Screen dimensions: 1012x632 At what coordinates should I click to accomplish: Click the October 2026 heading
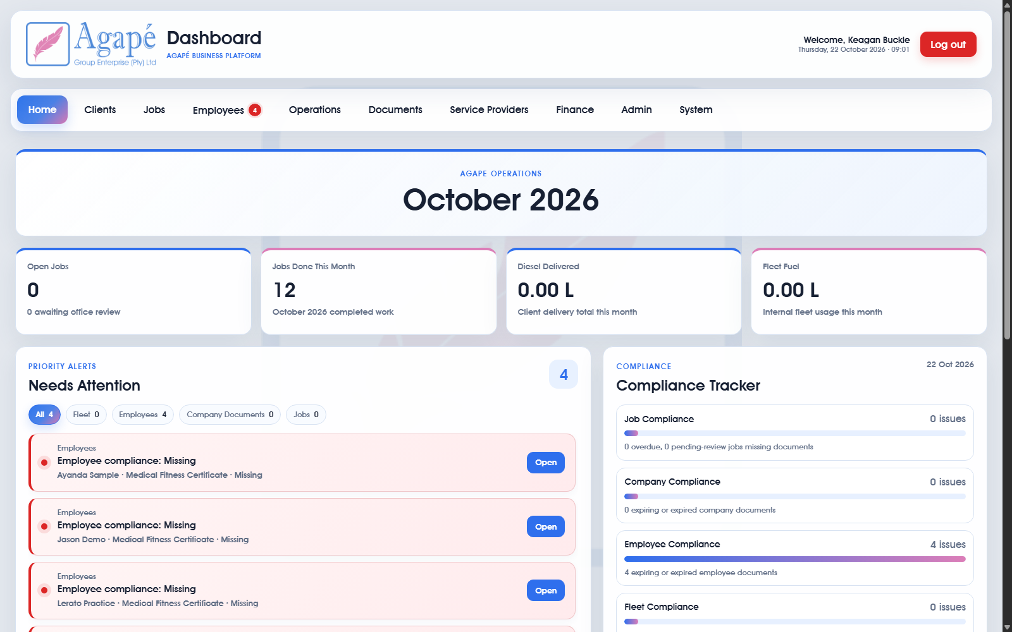[501, 200]
